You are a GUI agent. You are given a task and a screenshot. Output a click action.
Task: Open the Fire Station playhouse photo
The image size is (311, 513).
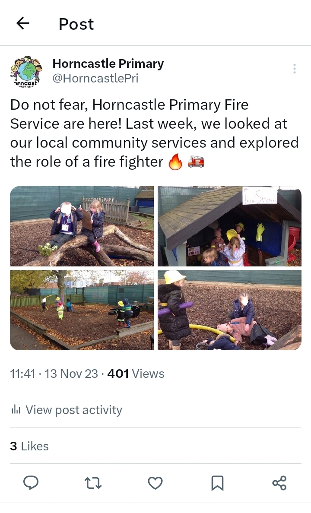(229, 226)
